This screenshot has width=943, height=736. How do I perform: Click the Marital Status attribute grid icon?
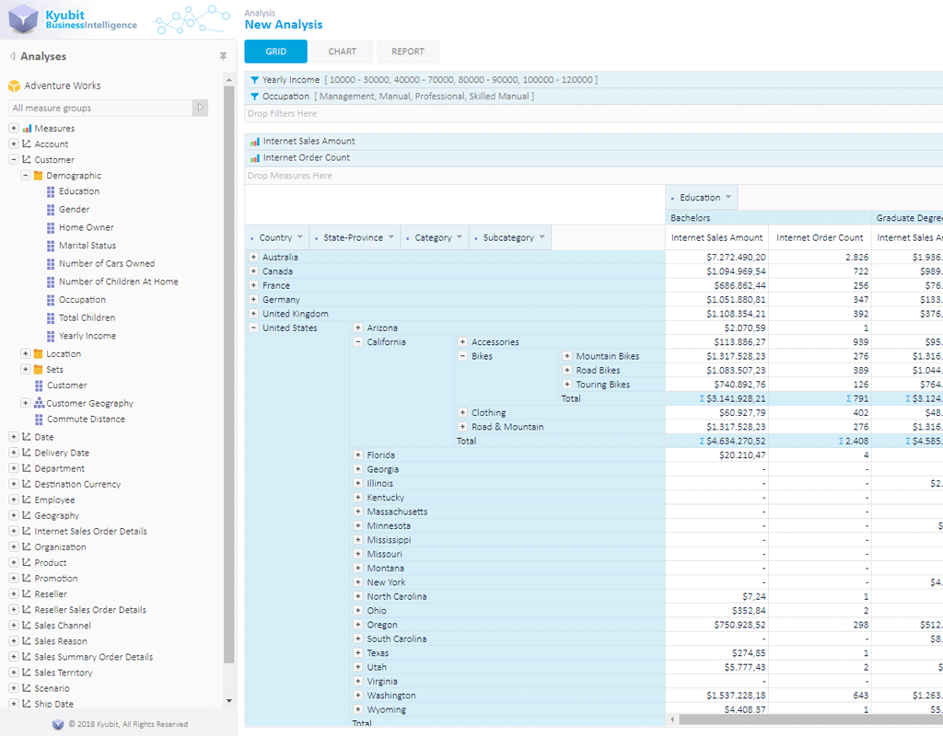pos(51,246)
